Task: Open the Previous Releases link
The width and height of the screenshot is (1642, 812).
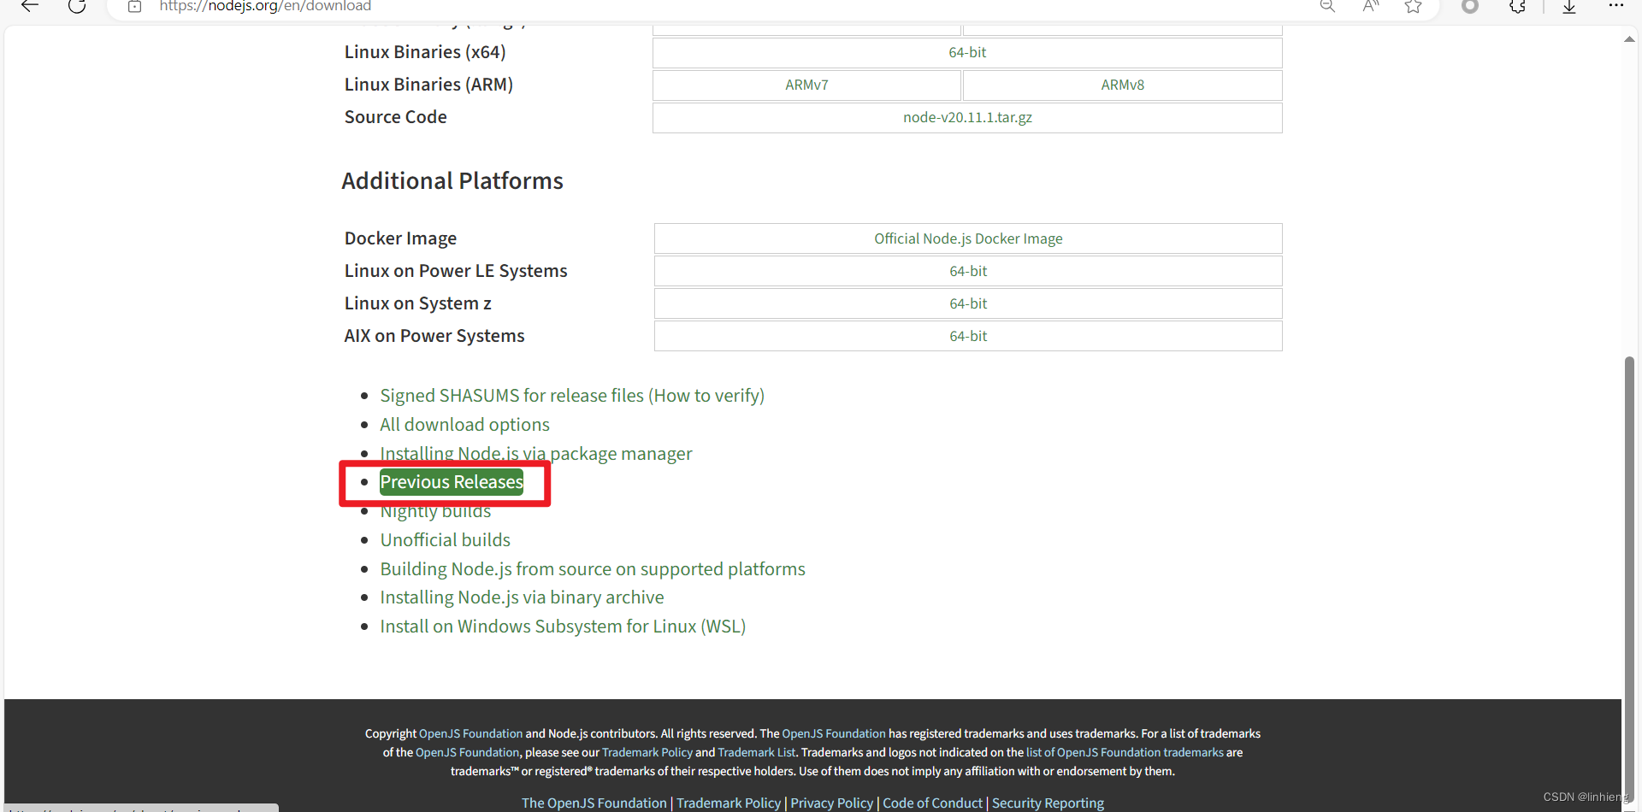Action: click(x=451, y=482)
